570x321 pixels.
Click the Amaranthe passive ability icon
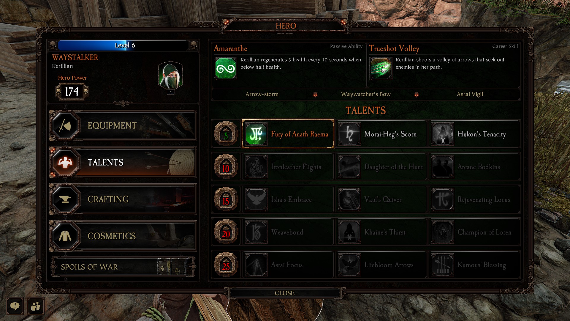(x=226, y=69)
